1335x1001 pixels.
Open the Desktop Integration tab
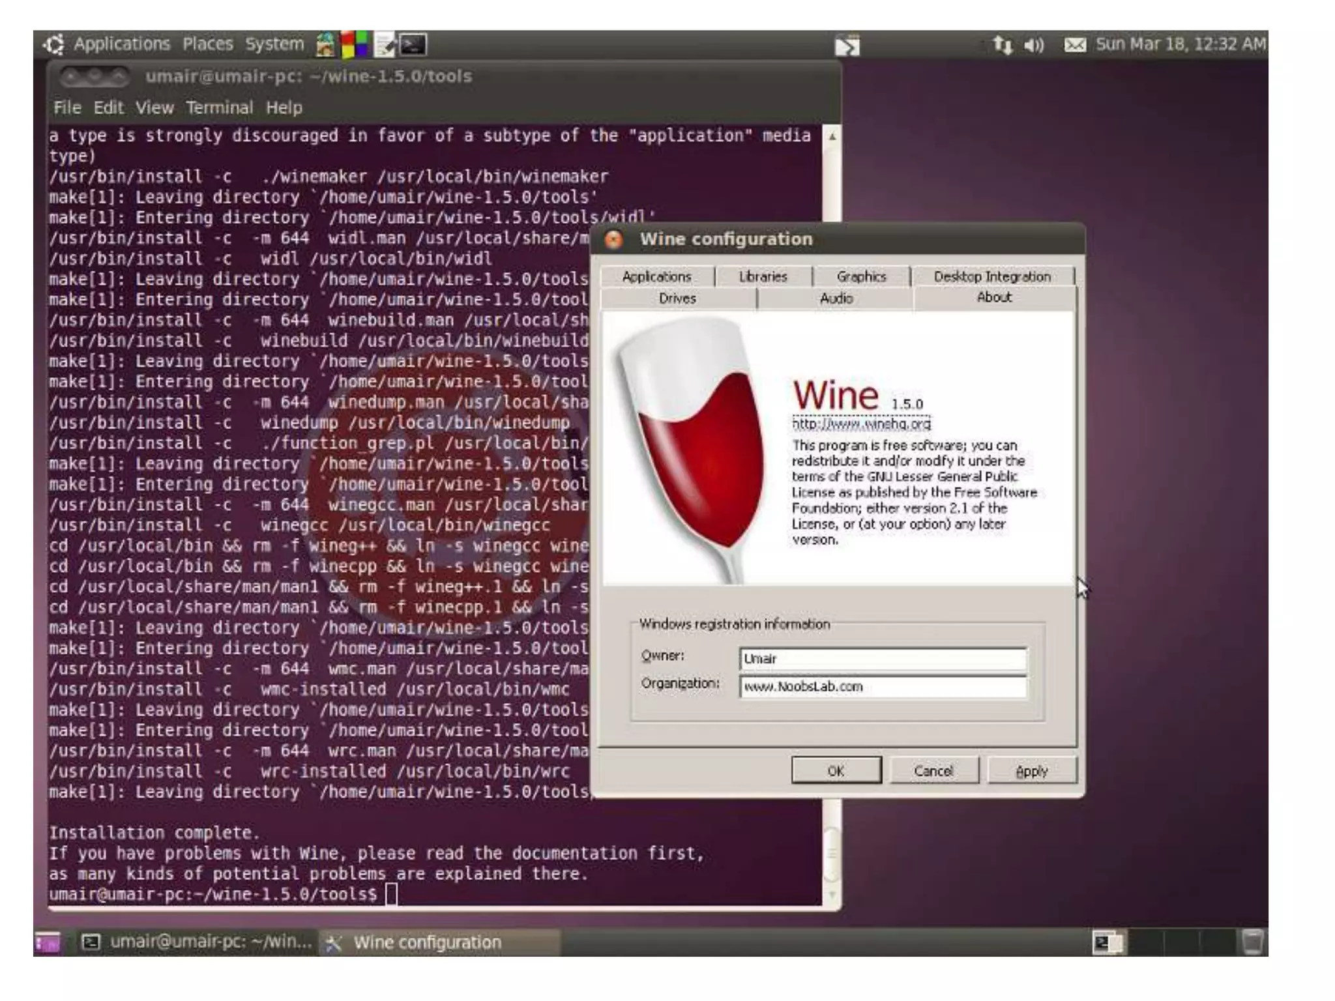(991, 276)
